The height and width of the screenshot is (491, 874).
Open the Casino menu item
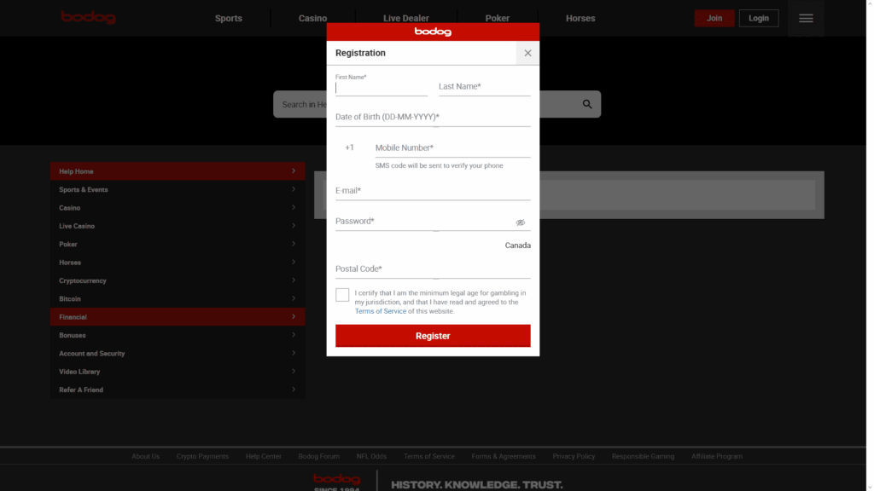(x=312, y=18)
